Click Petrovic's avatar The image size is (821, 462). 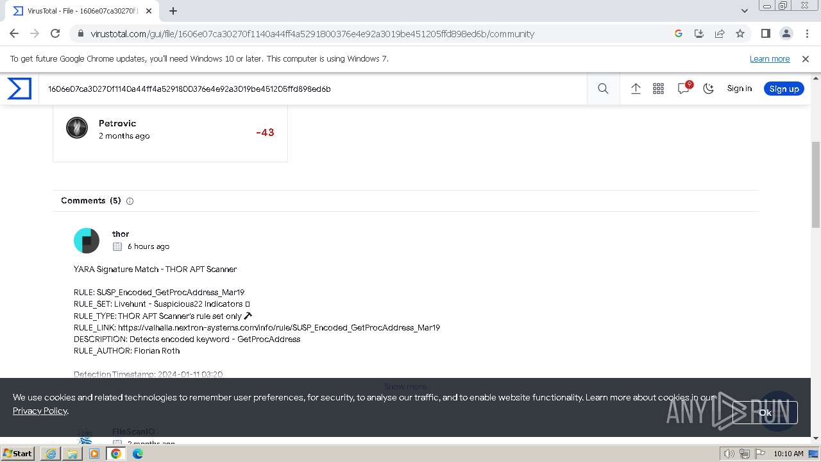pos(77,128)
